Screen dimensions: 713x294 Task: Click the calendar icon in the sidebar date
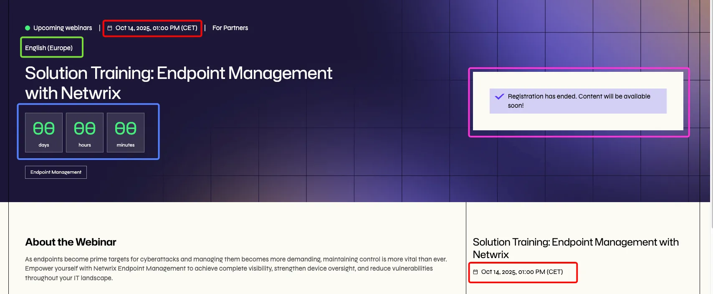(x=475, y=272)
